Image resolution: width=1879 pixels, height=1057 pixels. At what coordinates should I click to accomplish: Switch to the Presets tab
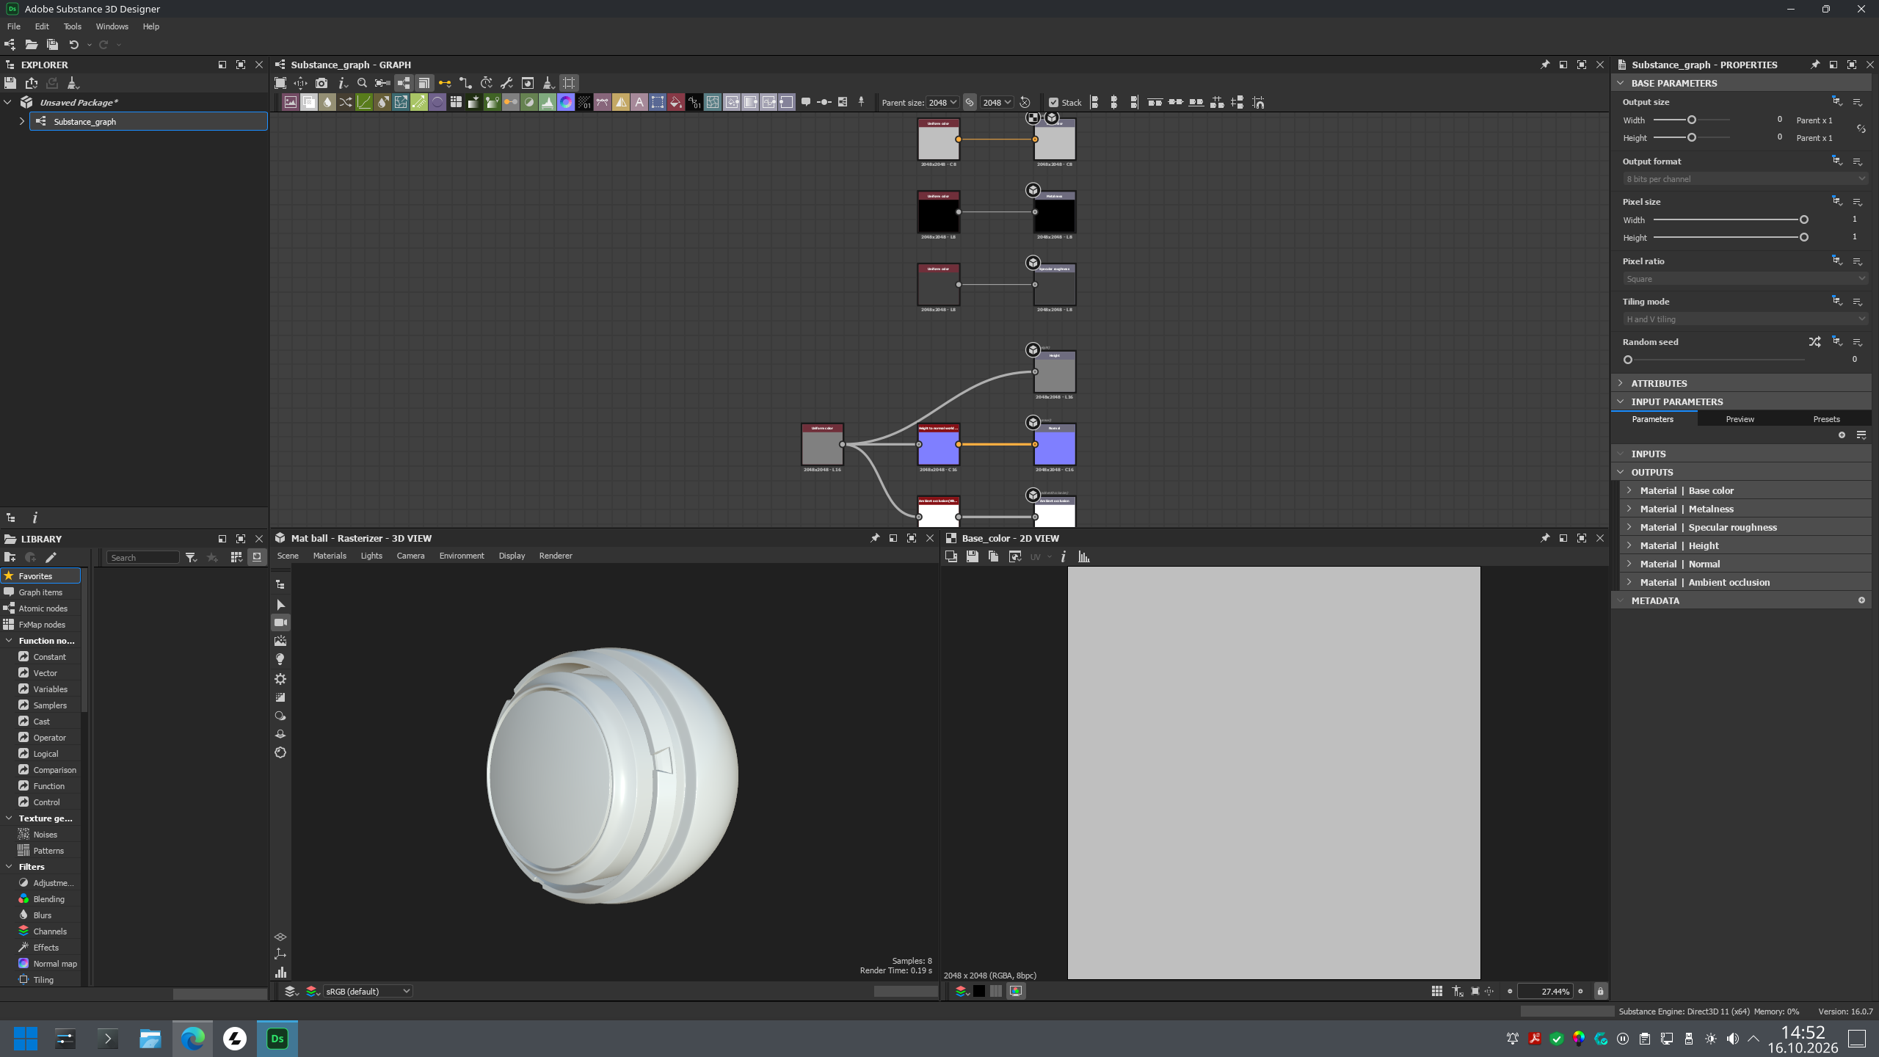(x=1826, y=419)
